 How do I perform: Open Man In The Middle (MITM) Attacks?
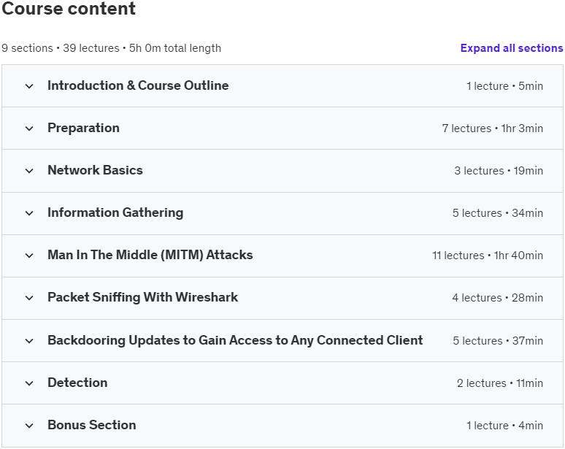point(150,255)
